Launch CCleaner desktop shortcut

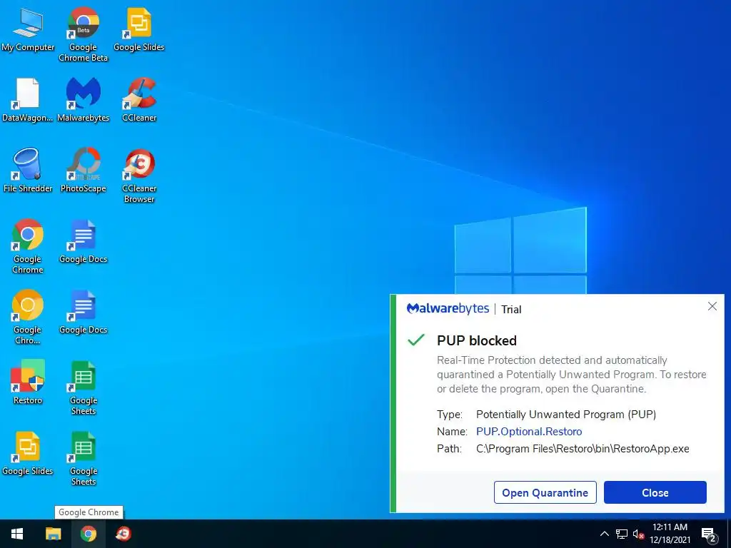tap(139, 100)
